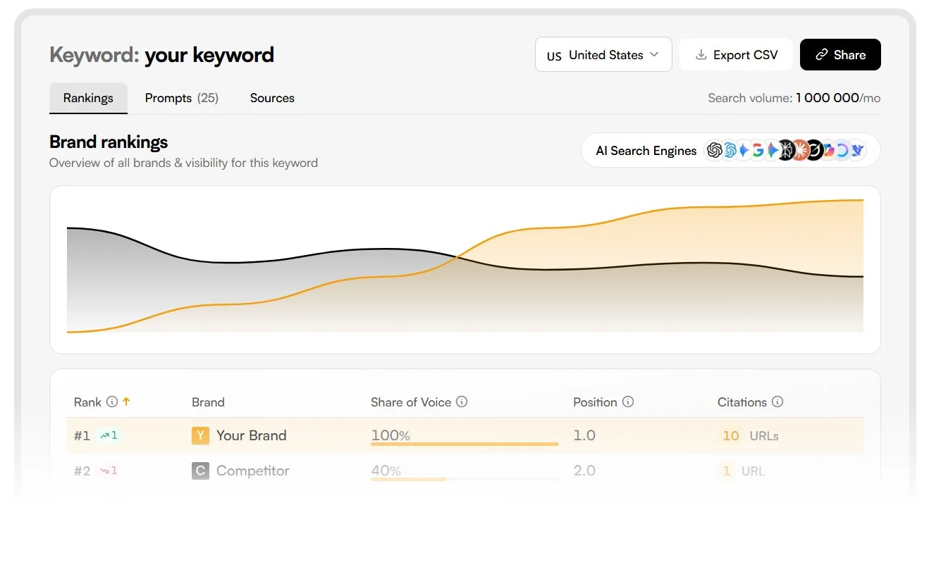Click the #1 rank cell

point(82,435)
